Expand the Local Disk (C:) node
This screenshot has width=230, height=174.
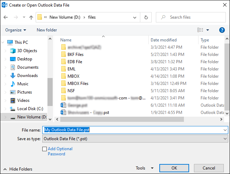(x=6, y=109)
